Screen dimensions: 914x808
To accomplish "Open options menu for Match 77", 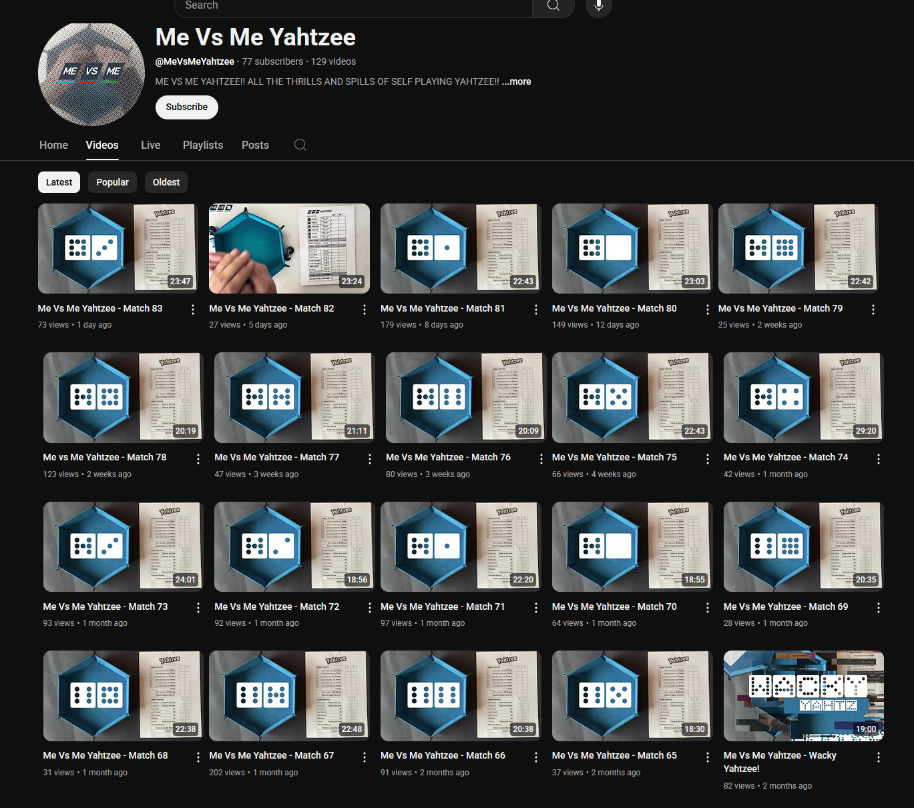I will [370, 459].
